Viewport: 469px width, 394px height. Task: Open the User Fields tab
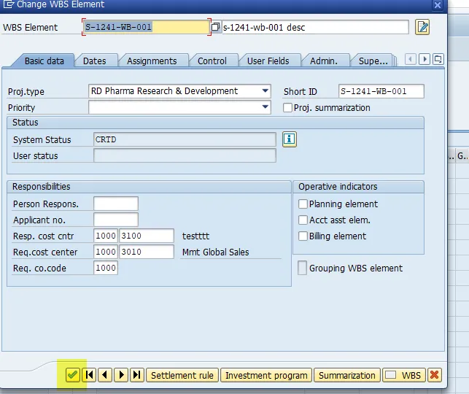pos(268,61)
